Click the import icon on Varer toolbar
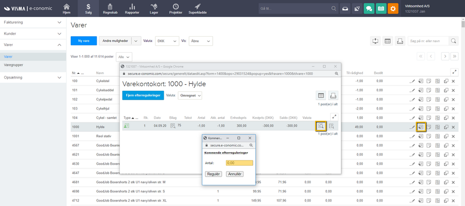465x206 pixels. coord(376,41)
